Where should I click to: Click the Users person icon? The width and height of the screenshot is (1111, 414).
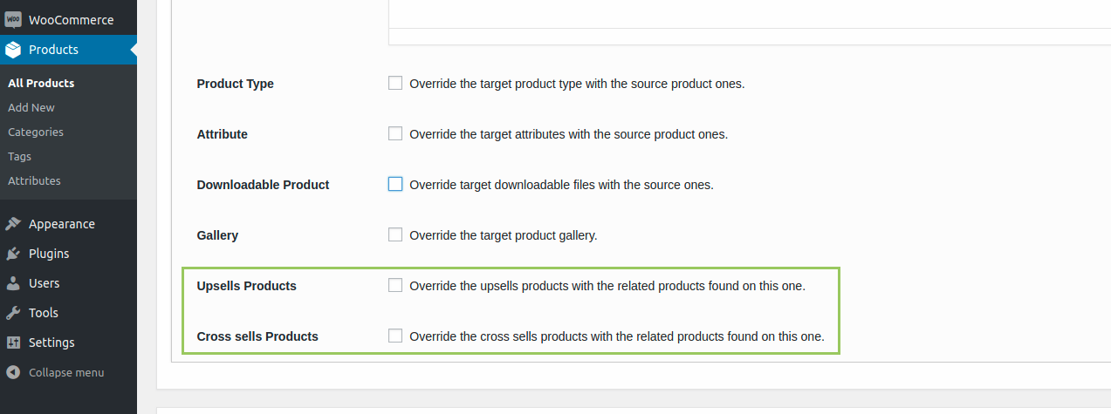13,283
